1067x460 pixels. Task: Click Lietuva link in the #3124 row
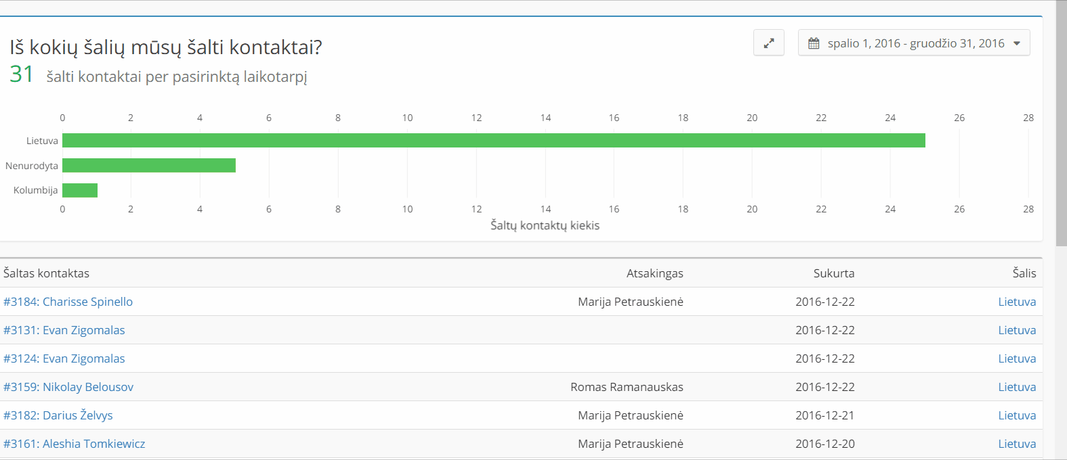click(1017, 359)
